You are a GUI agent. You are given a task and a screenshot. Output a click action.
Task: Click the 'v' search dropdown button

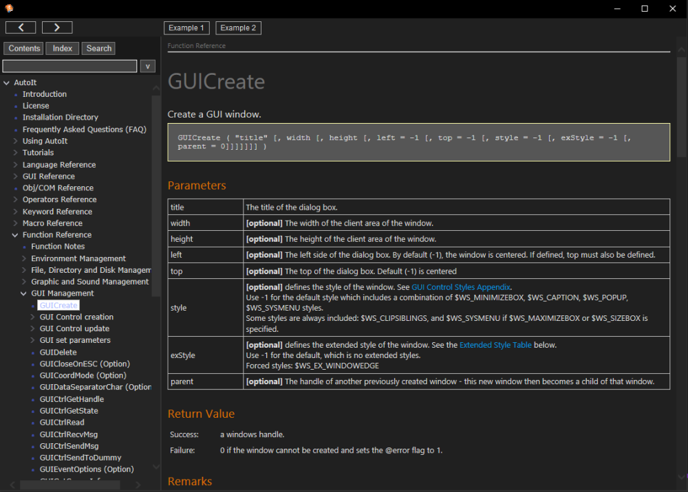point(147,66)
